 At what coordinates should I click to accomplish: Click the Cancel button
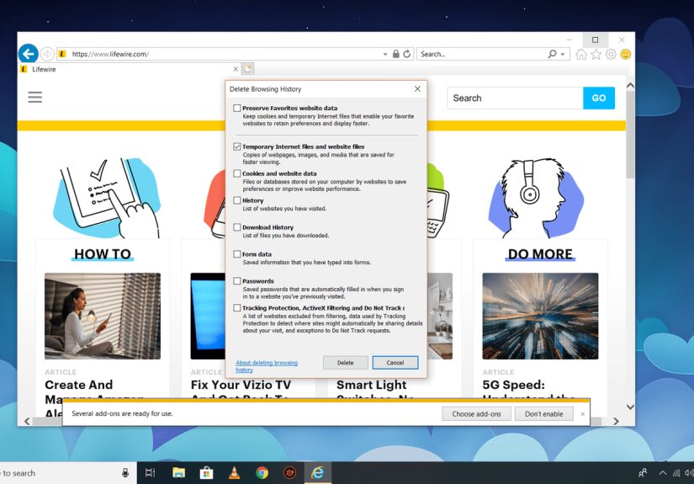click(395, 363)
